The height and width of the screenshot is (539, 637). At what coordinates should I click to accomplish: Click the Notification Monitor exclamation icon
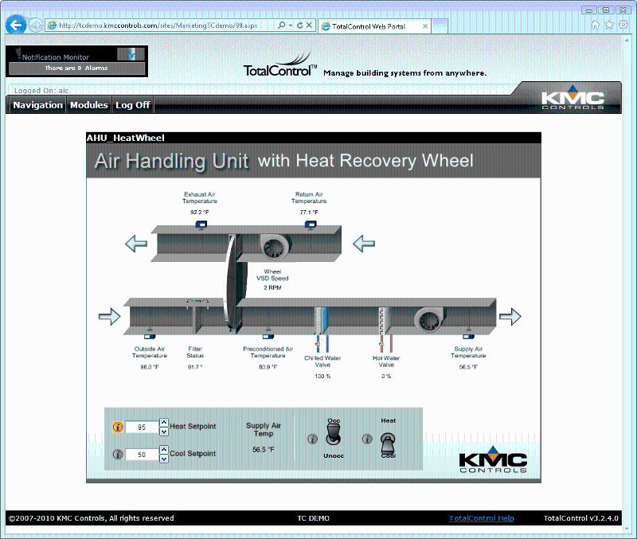[x=18, y=53]
